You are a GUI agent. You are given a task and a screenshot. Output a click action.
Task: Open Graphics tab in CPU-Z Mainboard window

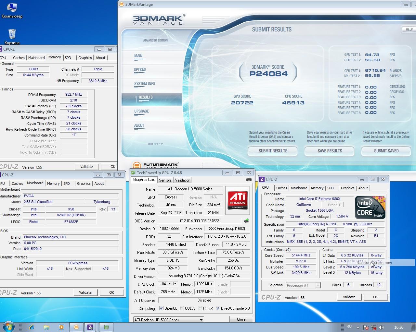pos(84,184)
